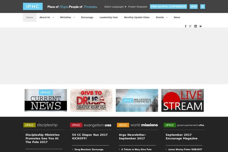The width and height of the screenshot is (228, 152).
Task: Visit the IPHC Facebook page icon
Action: (x=185, y=26)
